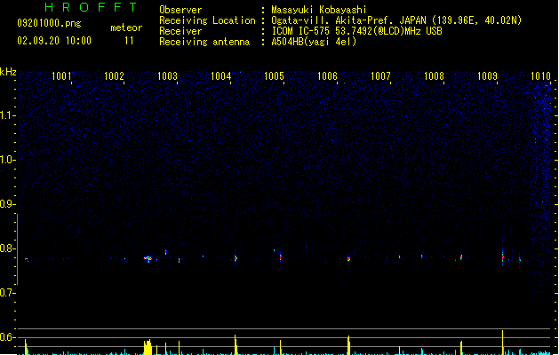Screen dimensions: 559x355
Task: Click the meteor echo near 1005
Action: click(x=281, y=256)
